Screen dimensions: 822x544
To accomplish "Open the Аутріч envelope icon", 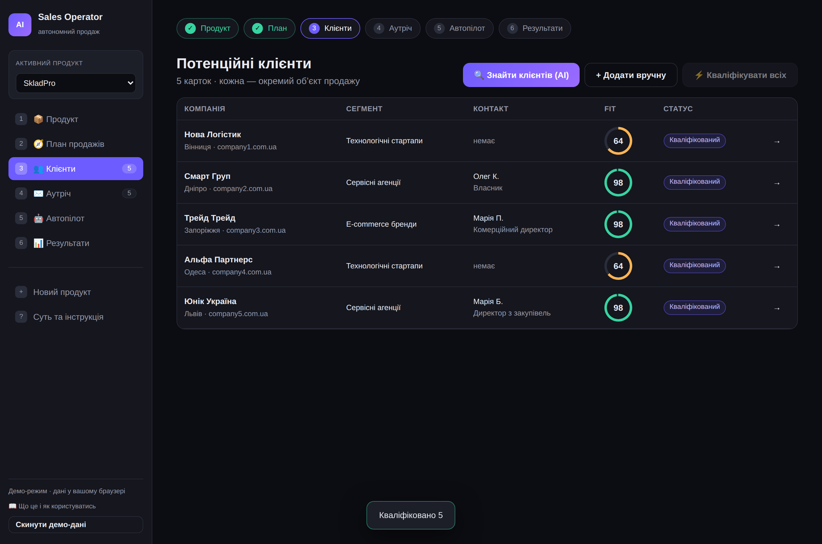I will point(38,194).
